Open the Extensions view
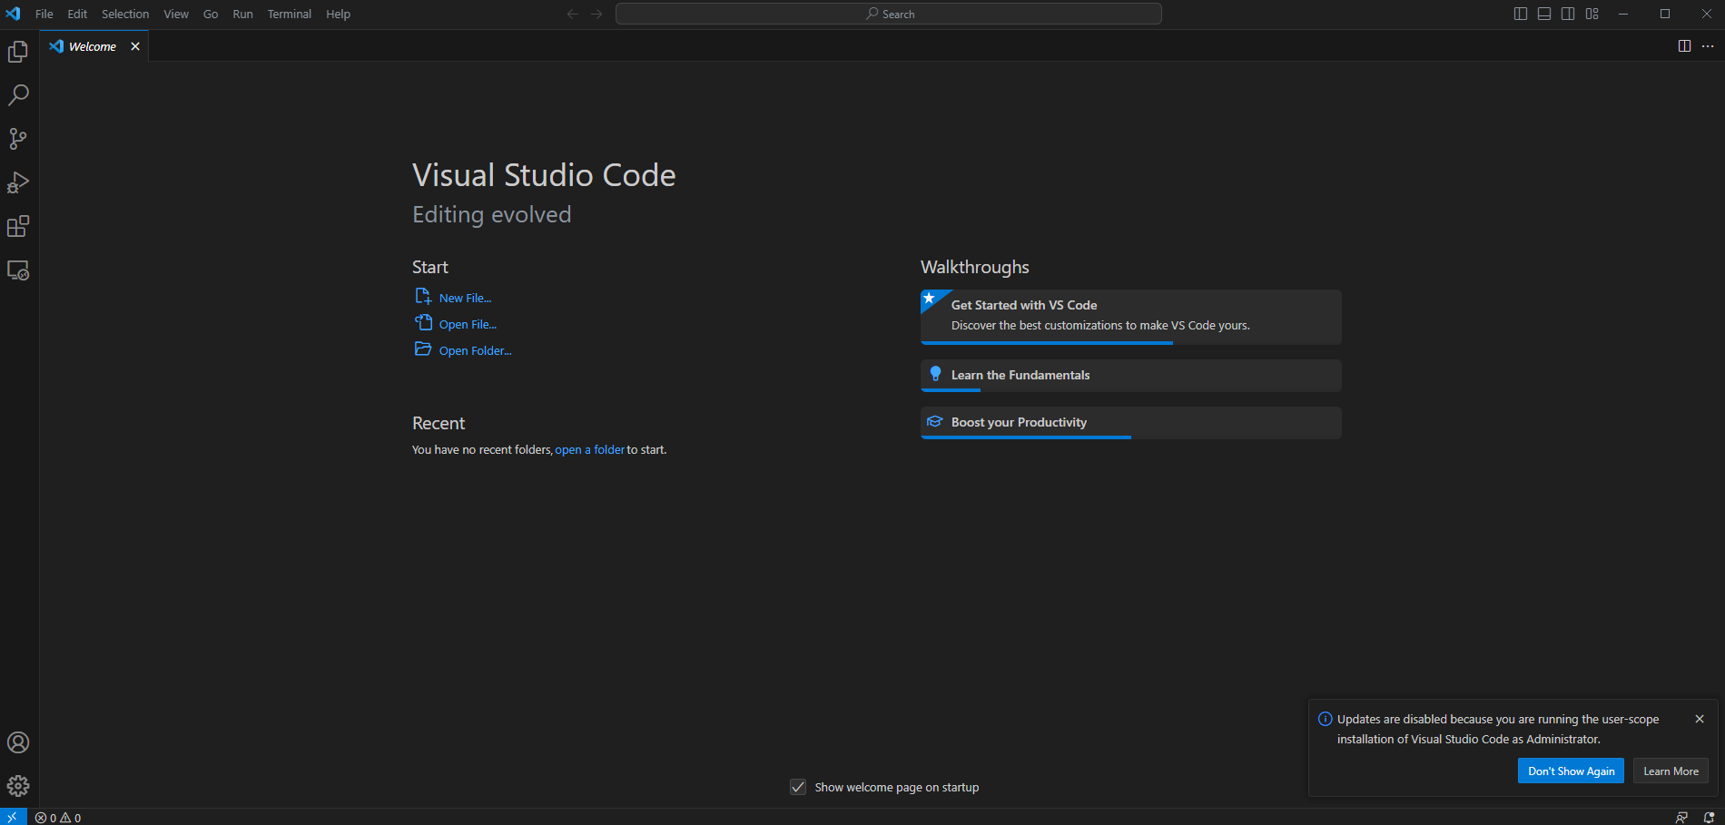1725x825 pixels. click(18, 226)
